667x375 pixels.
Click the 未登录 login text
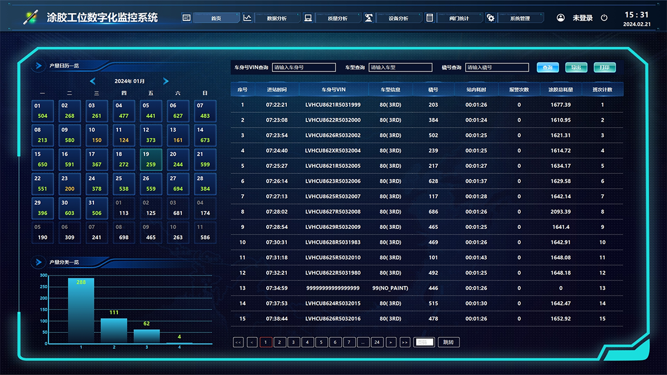pos(583,18)
